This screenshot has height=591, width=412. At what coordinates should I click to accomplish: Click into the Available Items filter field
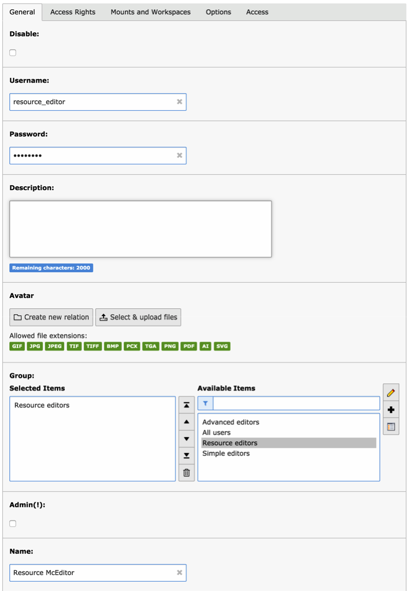[296, 403]
